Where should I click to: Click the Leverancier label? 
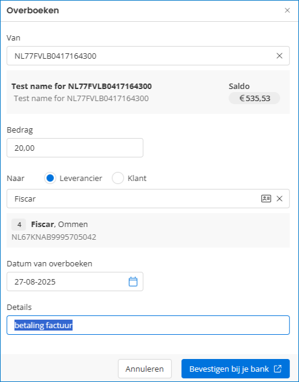click(81, 178)
